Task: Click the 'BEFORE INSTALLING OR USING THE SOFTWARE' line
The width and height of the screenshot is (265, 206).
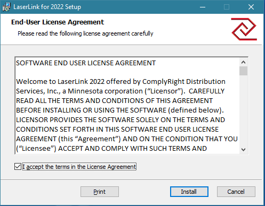Action: point(120,110)
